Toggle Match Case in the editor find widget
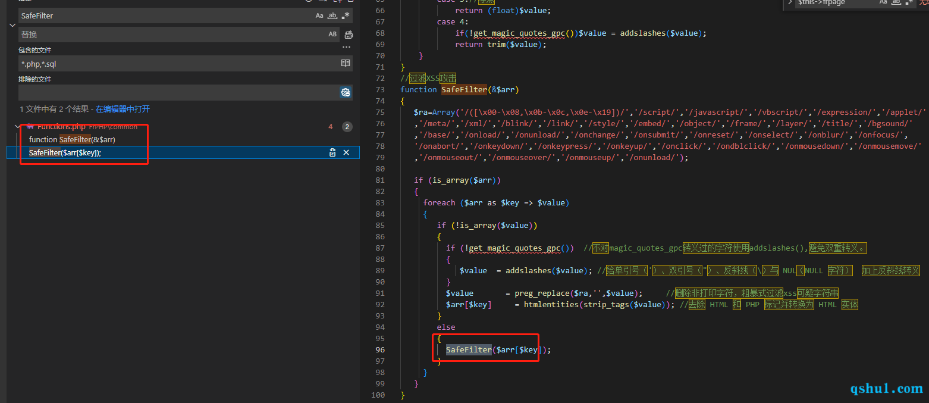The width and height of the screenshot is (929, 403). (883, 3)
